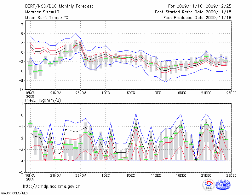
Task: Click the Fcst Produced Date line
Action: 197,18
